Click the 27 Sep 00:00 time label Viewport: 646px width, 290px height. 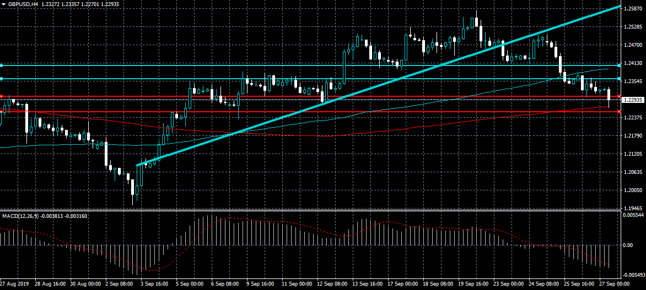point(614,284)
